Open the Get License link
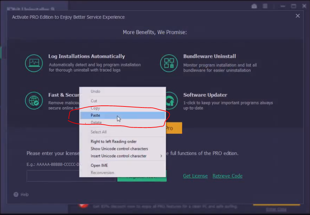 tap(195, 176)
